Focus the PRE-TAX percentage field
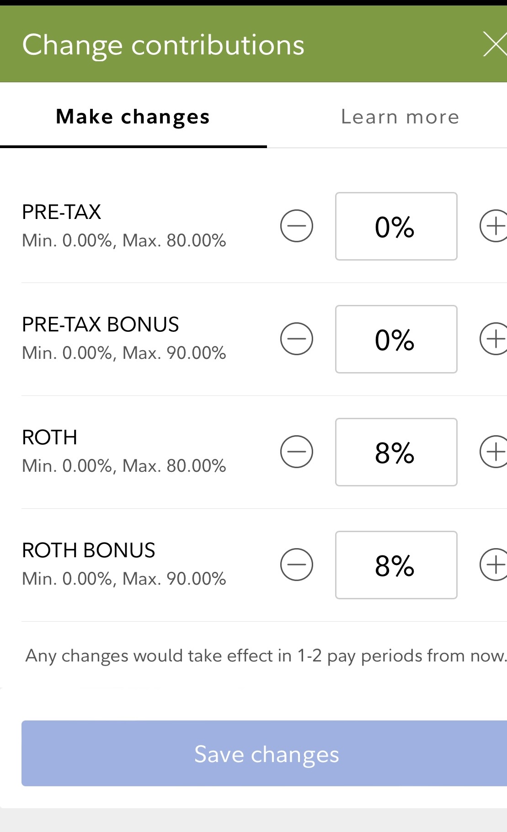This screenshot has height=832, width=507. pyautogui.click(x=396, y=226)
